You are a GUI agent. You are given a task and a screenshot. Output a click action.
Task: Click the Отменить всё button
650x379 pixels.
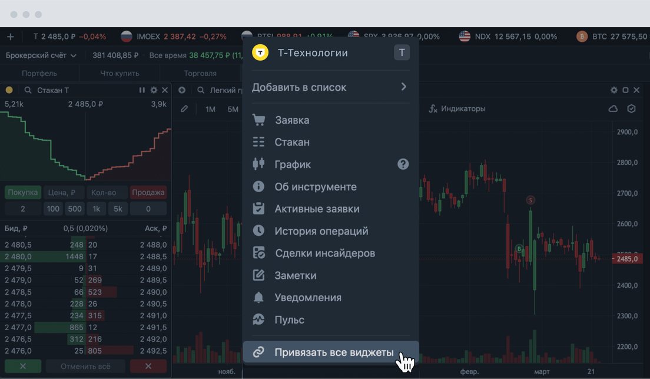point(85,366)
